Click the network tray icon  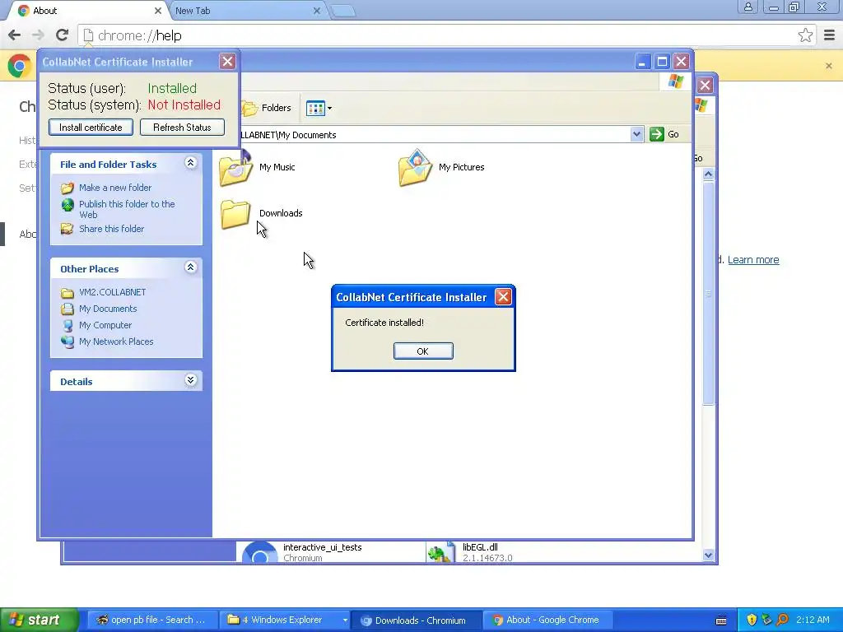(766, 620)
